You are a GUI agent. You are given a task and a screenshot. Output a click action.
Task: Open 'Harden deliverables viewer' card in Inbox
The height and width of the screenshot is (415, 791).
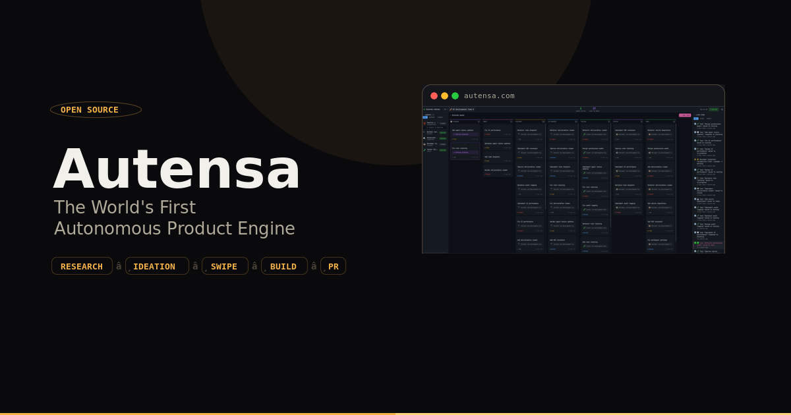[498, 172]
